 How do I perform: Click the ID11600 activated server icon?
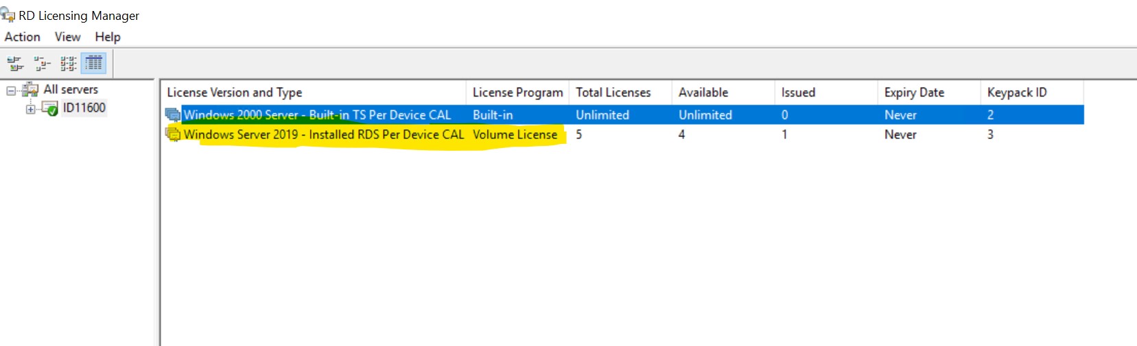[49, 108]
